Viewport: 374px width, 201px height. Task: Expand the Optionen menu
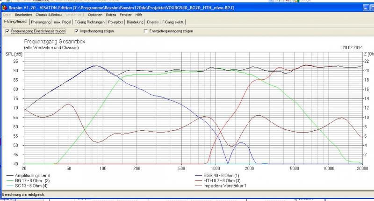coord(95,15)
